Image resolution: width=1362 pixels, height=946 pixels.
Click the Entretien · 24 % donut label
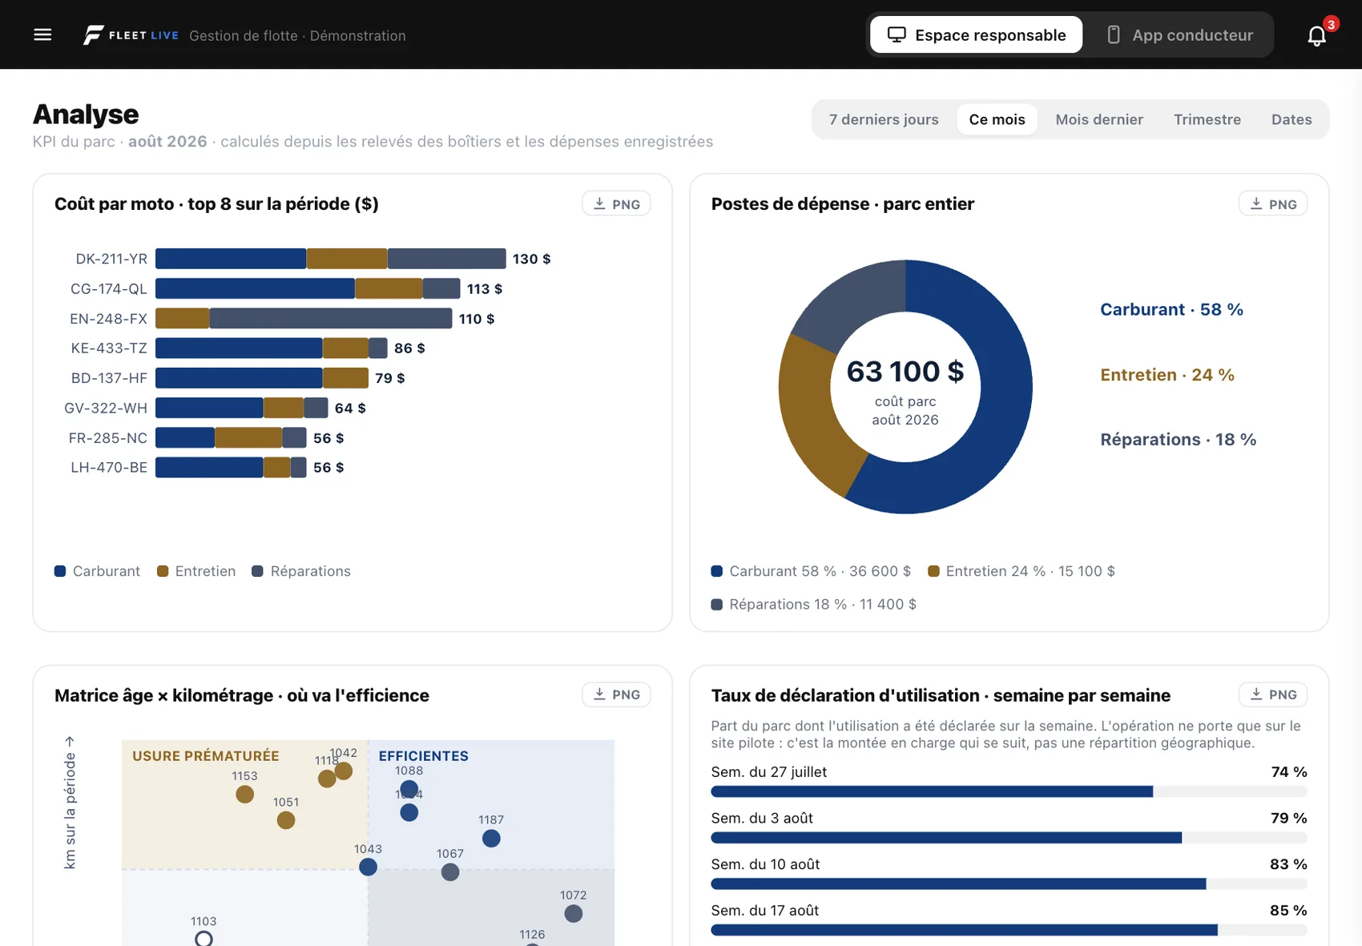[1167, 375]
